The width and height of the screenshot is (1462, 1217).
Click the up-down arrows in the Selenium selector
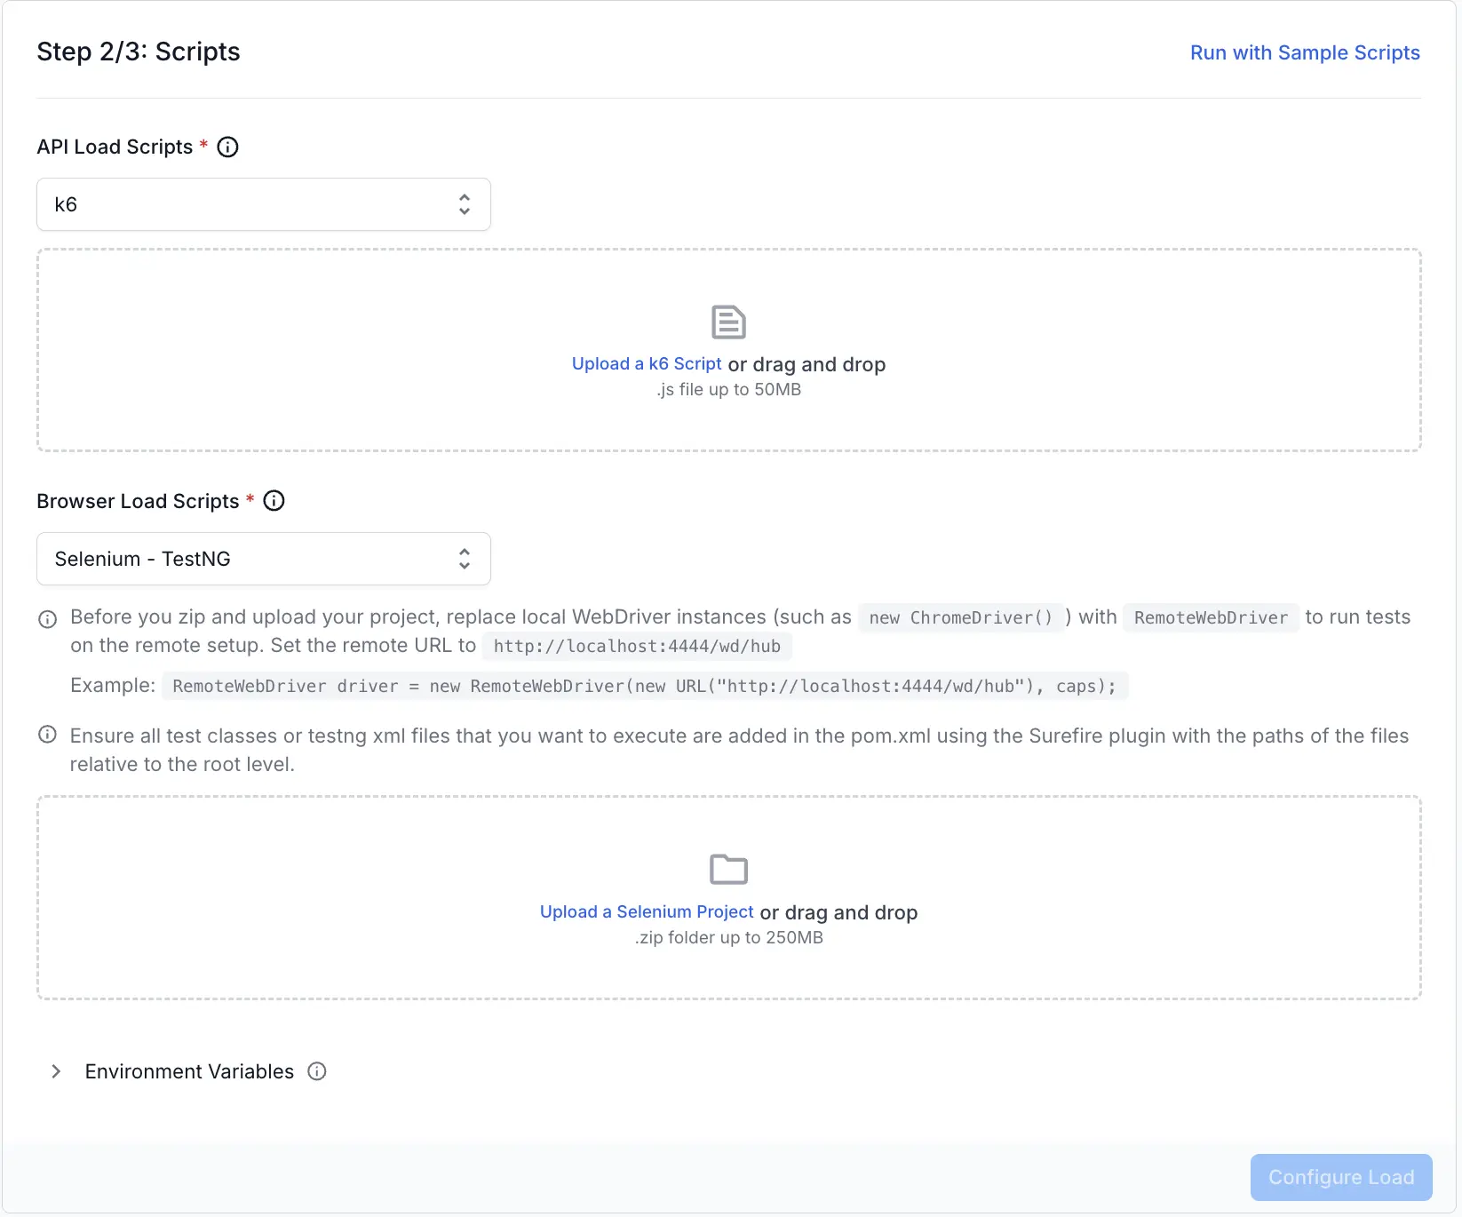(464, 559)
